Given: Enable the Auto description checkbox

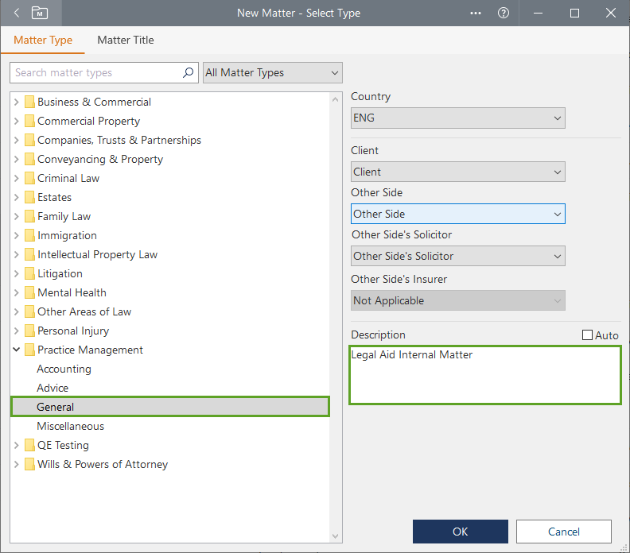Looking at the screenshot, I should pyautogui.click(x=588, y=335).
